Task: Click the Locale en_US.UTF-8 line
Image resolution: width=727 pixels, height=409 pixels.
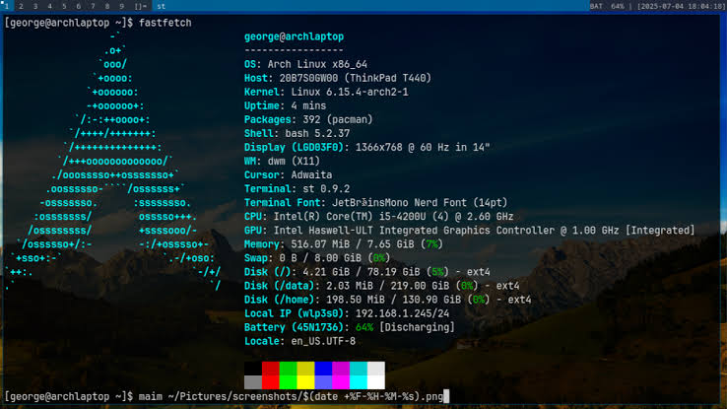Action: tap(300, 341)
